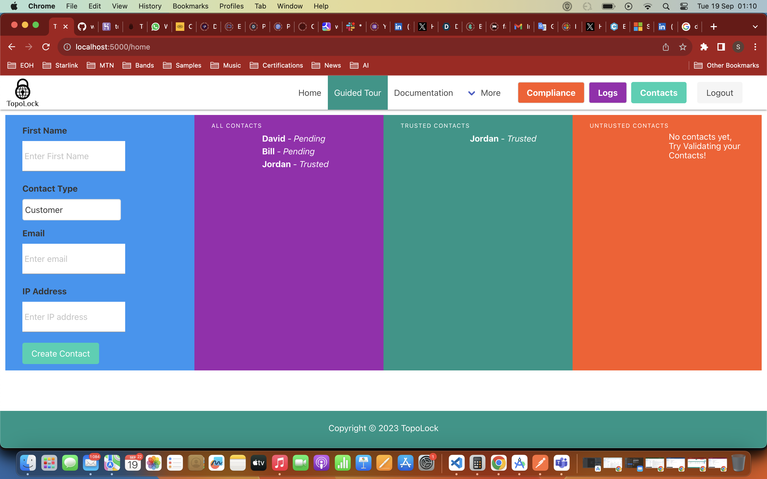Click the Create Contact button
The width and height of the screenshot is (767, 479).
click(x=60, y=353)
